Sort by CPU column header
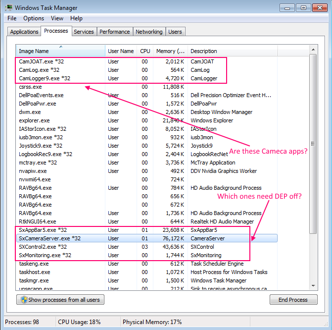The image size is (332, 330). click(145, 51)
